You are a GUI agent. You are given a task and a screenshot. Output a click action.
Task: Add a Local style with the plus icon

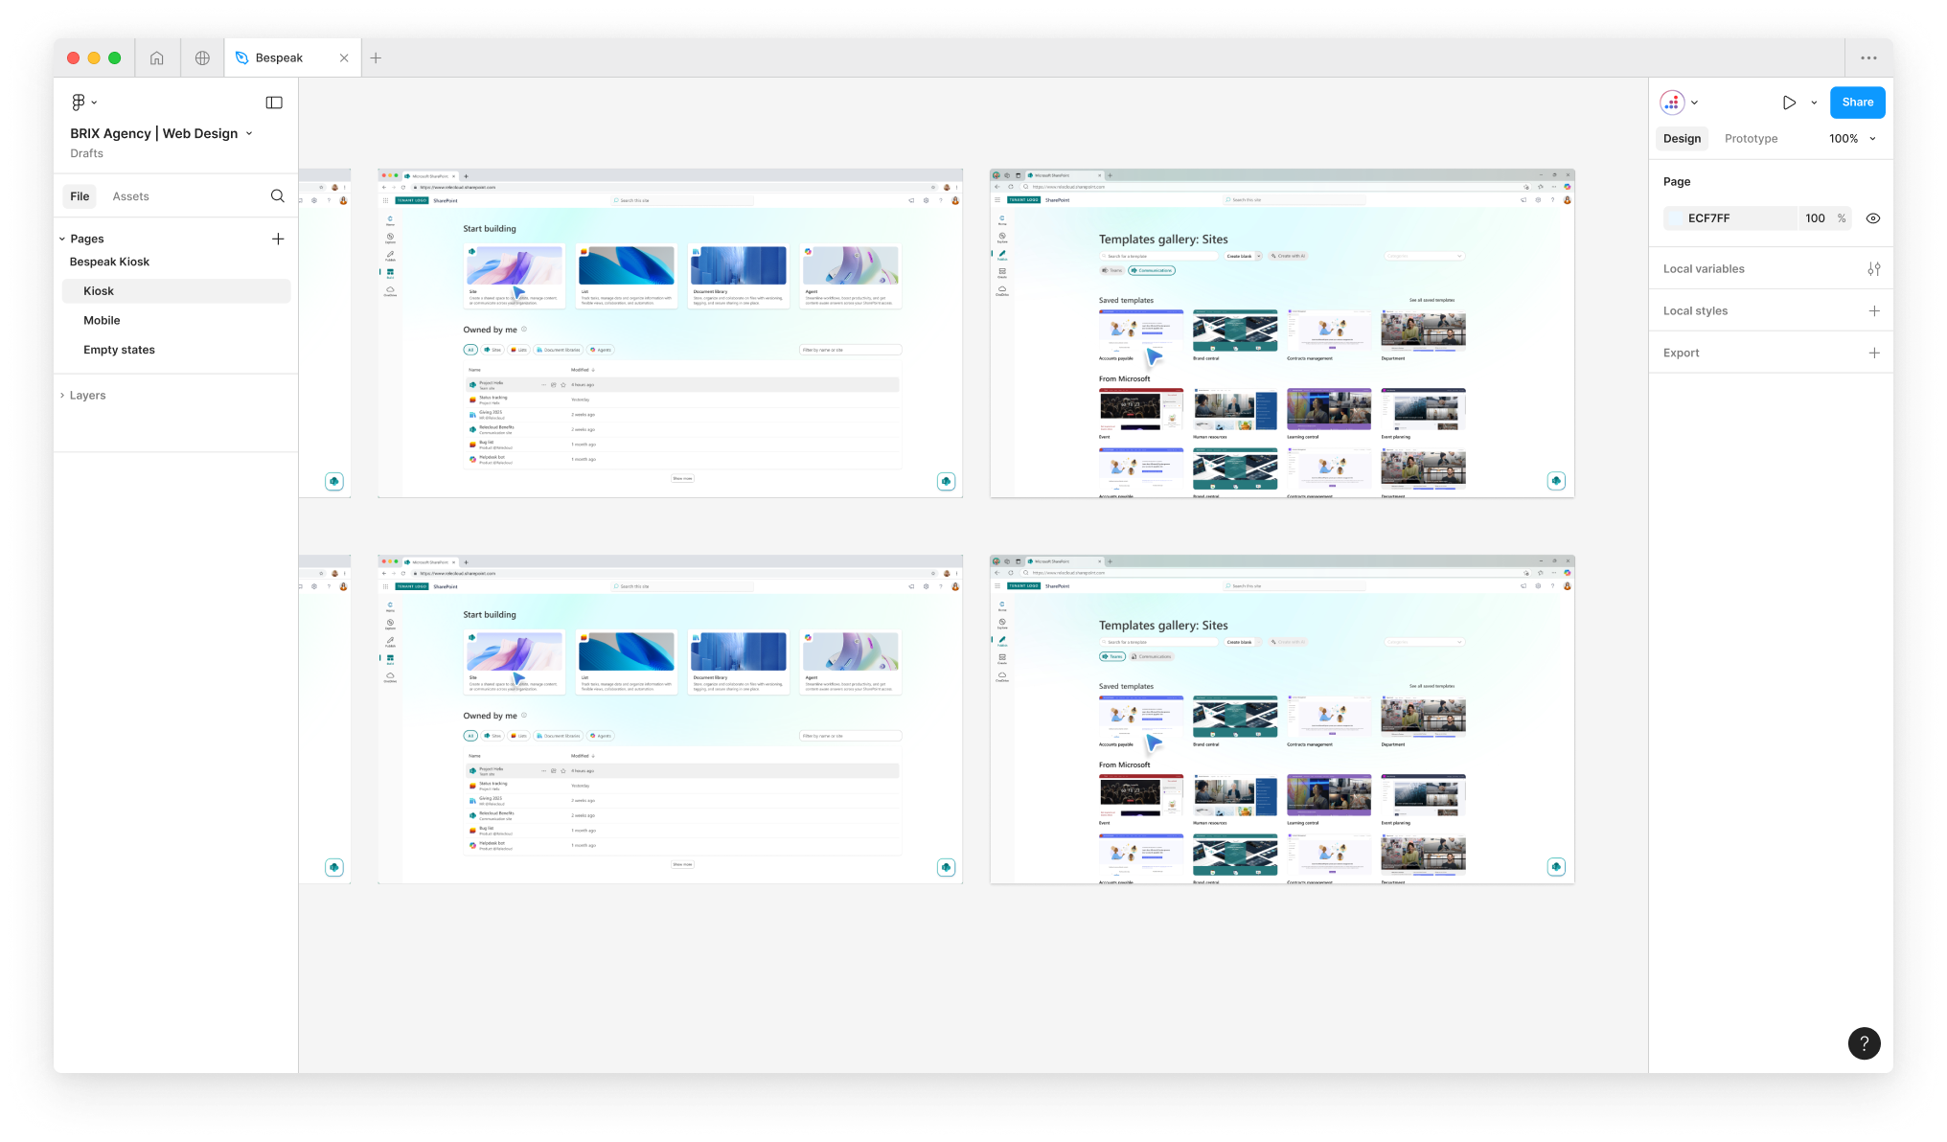1875,310
